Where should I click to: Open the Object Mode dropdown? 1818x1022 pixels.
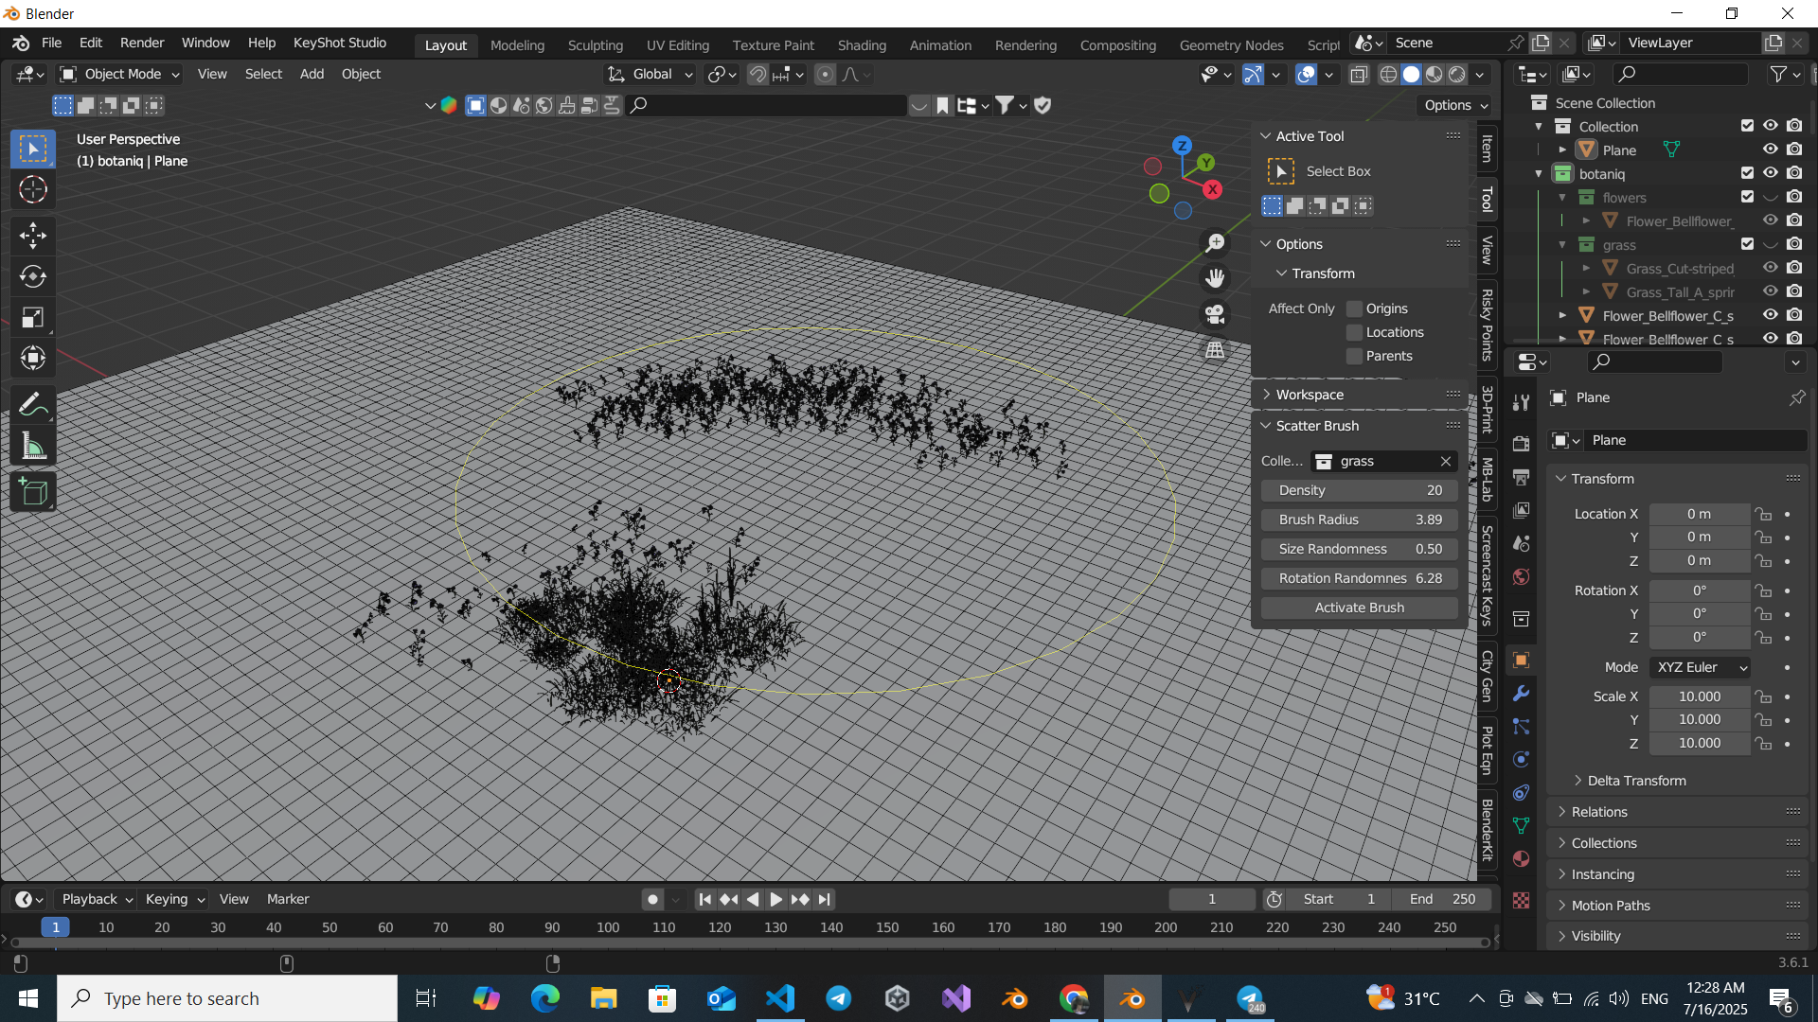(118, 74)
